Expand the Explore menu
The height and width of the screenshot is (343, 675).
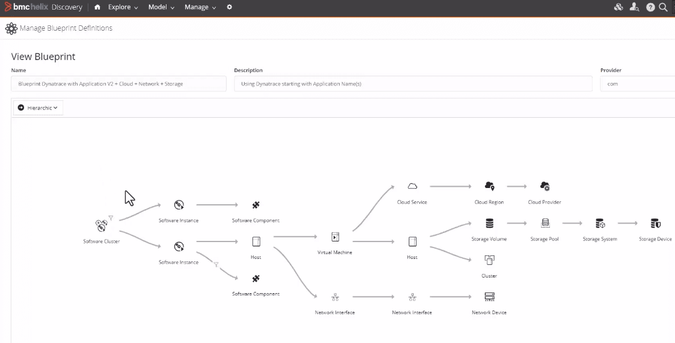[x=123, y=7]
